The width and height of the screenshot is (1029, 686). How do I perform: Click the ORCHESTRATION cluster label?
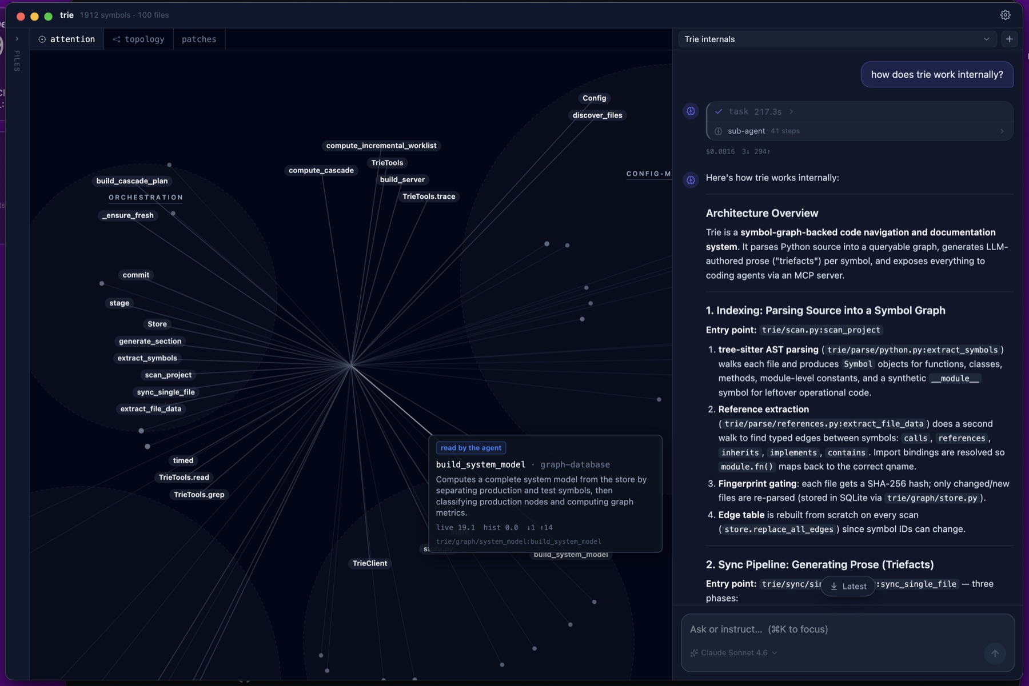click(x=146, y=197)
